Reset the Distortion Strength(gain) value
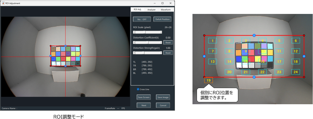 click(168, 53)
